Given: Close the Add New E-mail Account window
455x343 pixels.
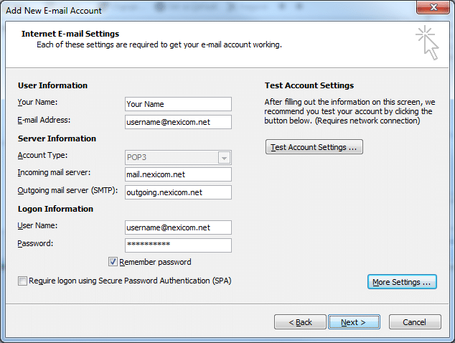Looking at the screenshot, I should (433, 7).
